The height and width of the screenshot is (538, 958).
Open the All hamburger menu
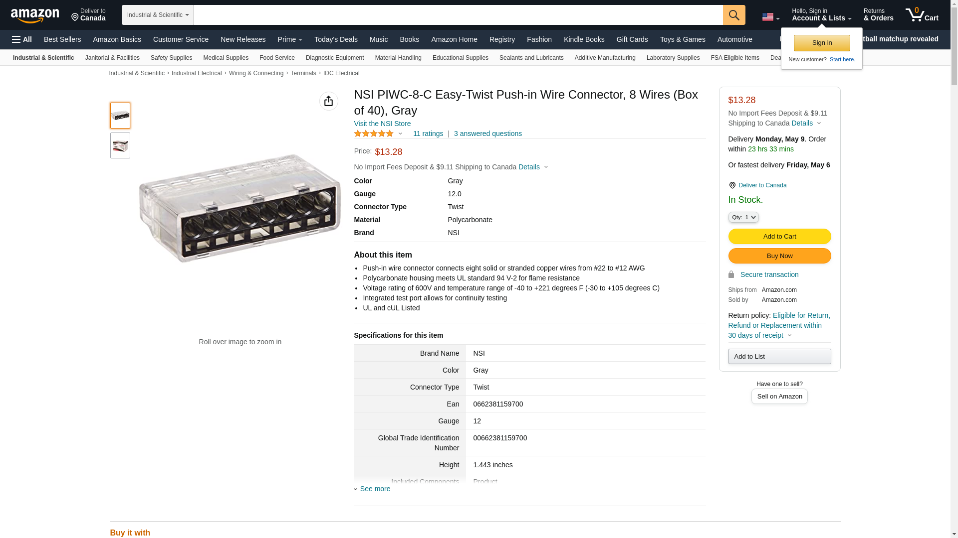[x=22, y=39]
